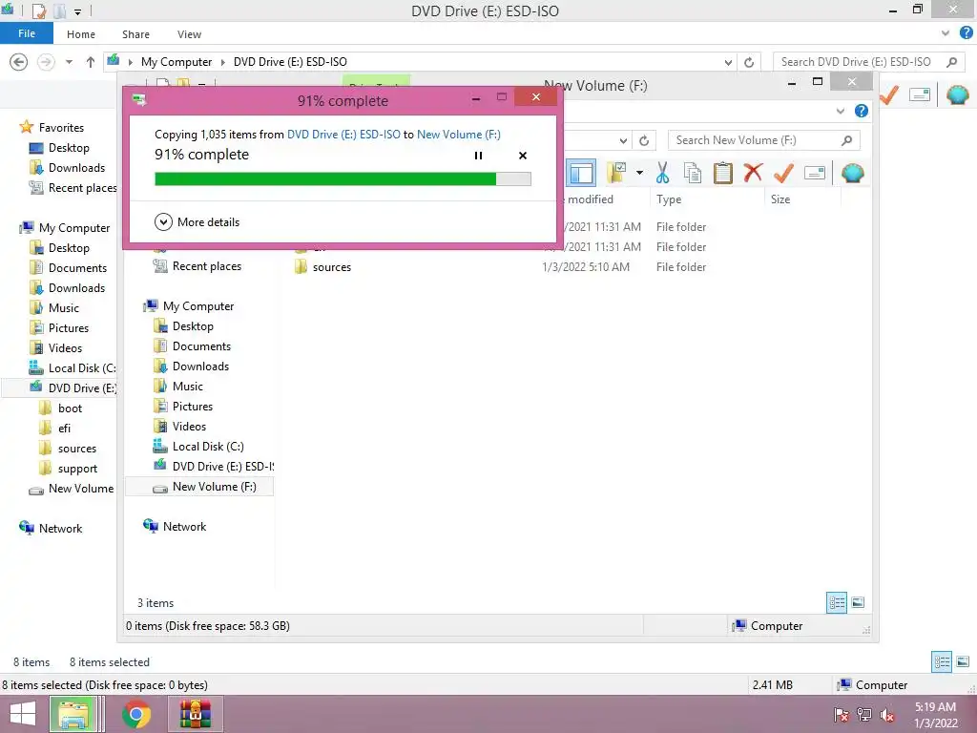977x733 pixels.
Task: Select Favorites in DVD Drive window sidebar
Action: [x=52, y=127]
